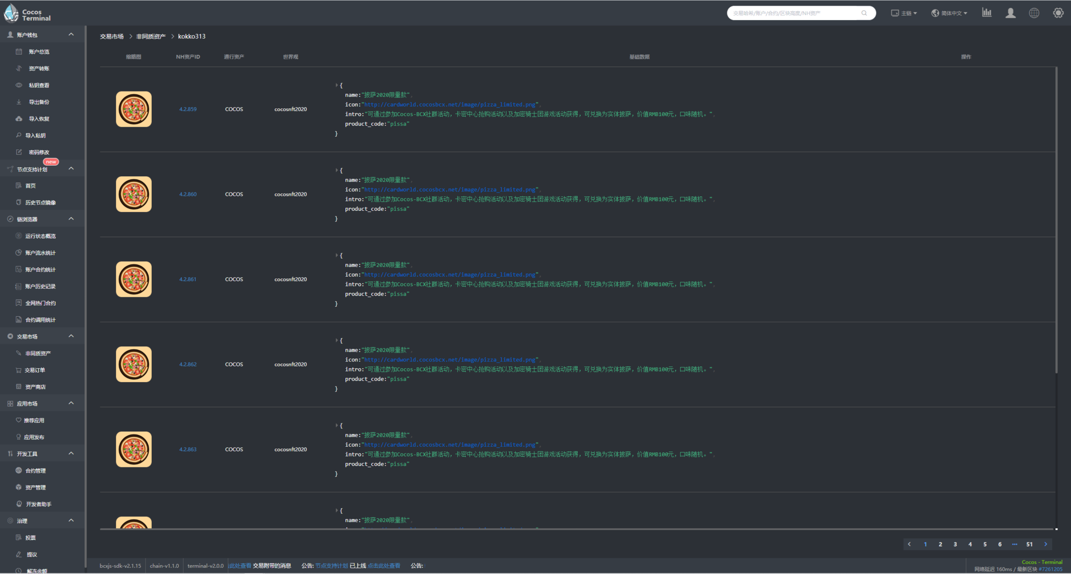
Task: Open NH asset ID 4.2.863 link
Action: pos(187,450)
